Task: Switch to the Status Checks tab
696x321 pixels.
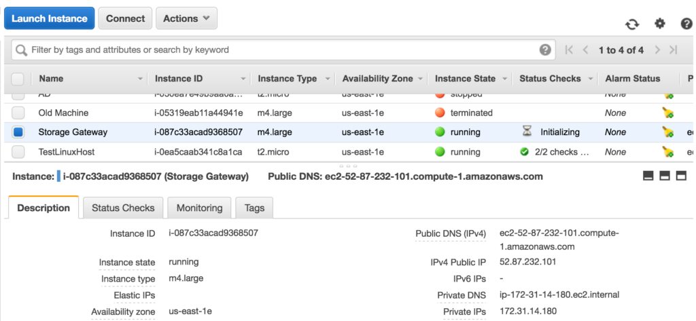Action: 123,208
